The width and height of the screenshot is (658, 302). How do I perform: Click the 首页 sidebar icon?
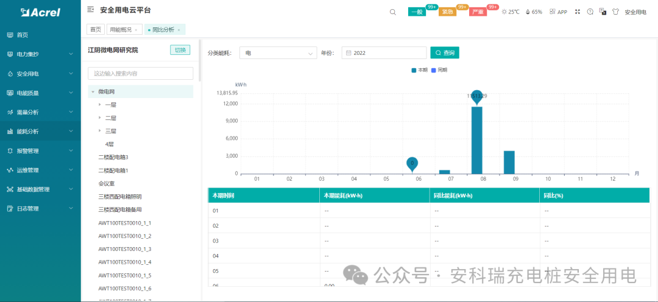tap(10, 35)
